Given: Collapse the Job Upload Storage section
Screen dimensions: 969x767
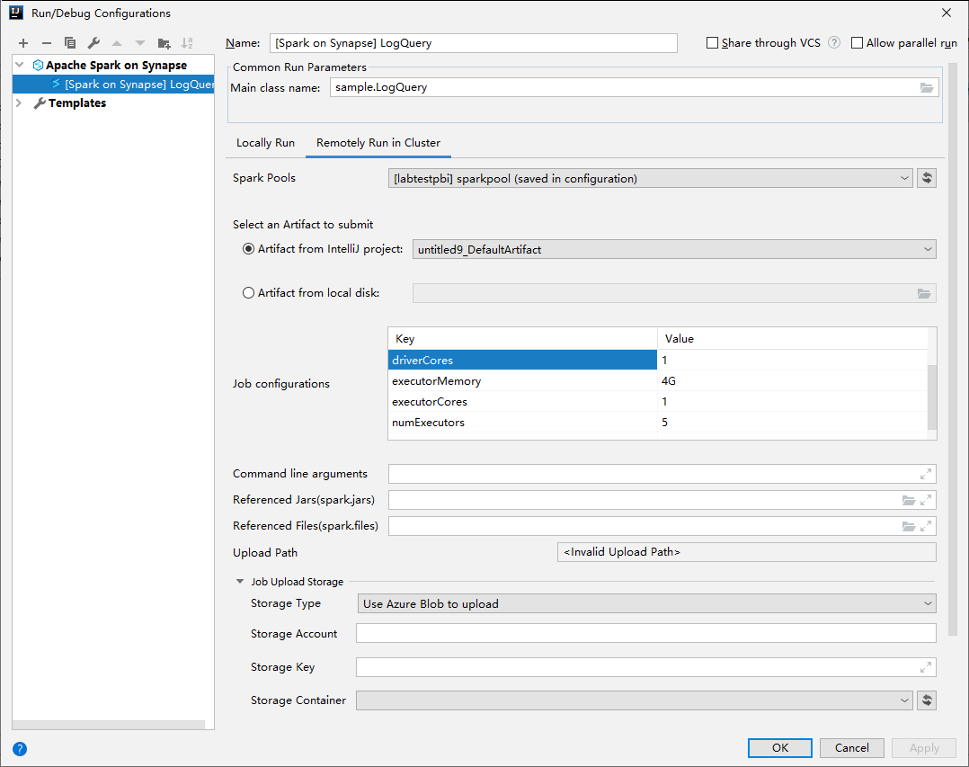Looking at the screenshot, I should click(239, 581).
